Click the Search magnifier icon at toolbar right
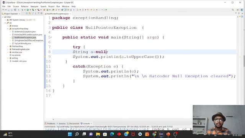Image resolution: width=245 pixels, height=138 pixels. pos(233,10)
